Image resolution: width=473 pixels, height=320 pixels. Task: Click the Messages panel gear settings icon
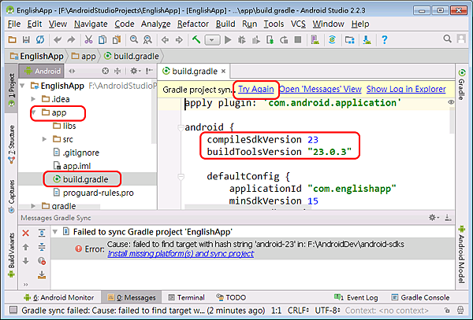(x=434, y=217)
